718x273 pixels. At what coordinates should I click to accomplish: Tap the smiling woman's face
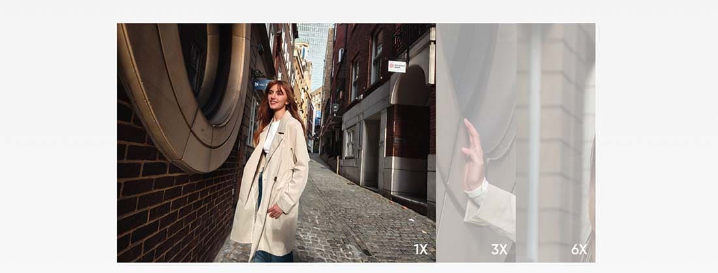coord(276,96)
